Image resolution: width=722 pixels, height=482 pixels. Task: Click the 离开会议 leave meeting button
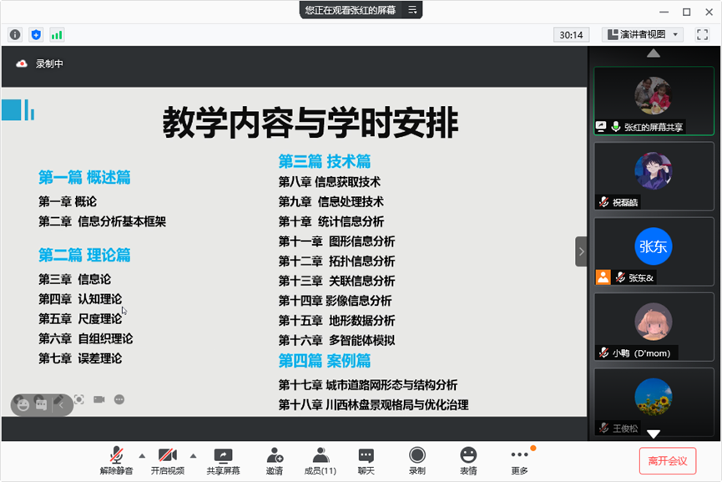pyautogui.click(x=668, y=460)
